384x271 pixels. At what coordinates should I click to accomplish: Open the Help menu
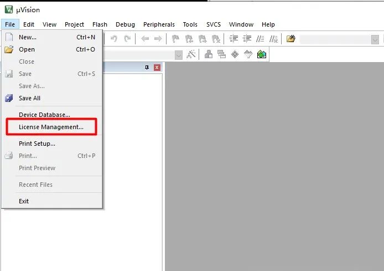[268, 24]
